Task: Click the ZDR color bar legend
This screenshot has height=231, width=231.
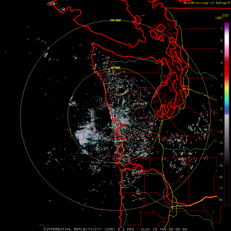Action: (x=227, y=114)
